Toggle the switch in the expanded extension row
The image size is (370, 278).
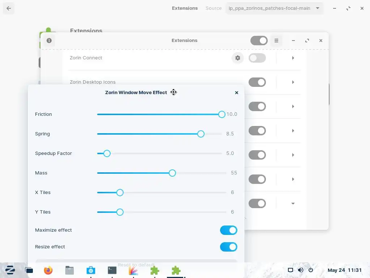point(257,203)
